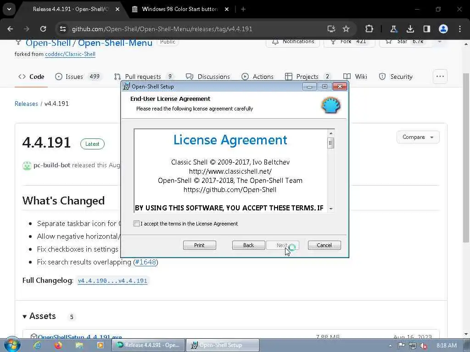Open the Pull requests tab
The height and width of the screenshot is (352, 470).
(144, 77)
